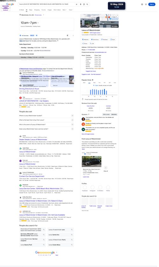Screen dimensions: 159x267
Task: Open the dealership 'See photos' thumbnail
Action: 90,21
